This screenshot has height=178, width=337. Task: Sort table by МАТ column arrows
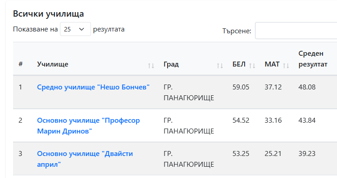(x=286, y=66)
